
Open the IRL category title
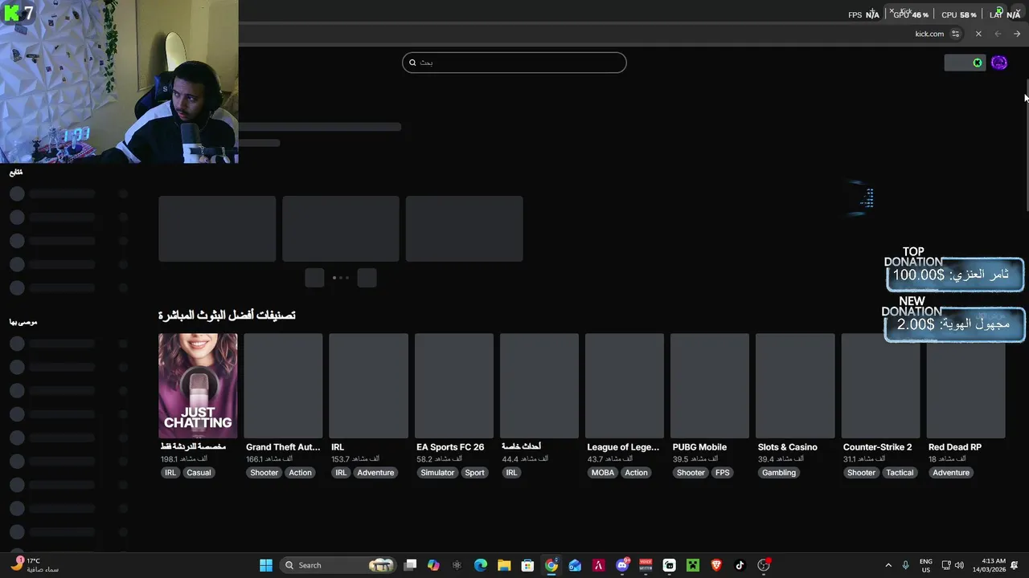(x=338, y=447)
